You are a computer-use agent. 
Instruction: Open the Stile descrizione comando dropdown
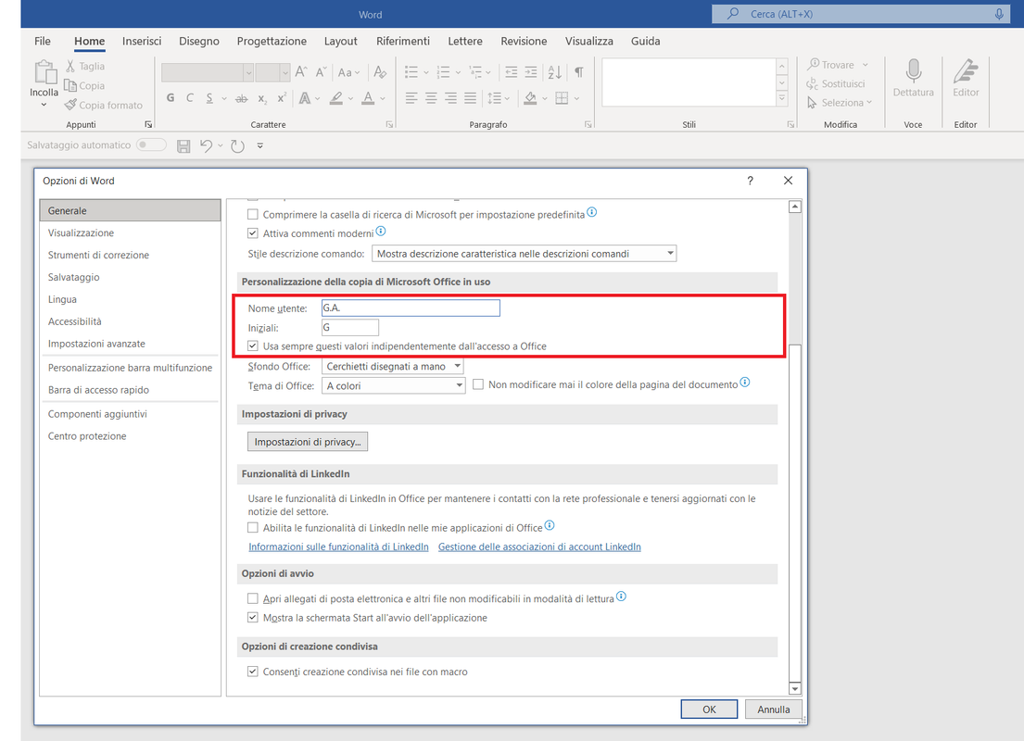pos(524,253)
